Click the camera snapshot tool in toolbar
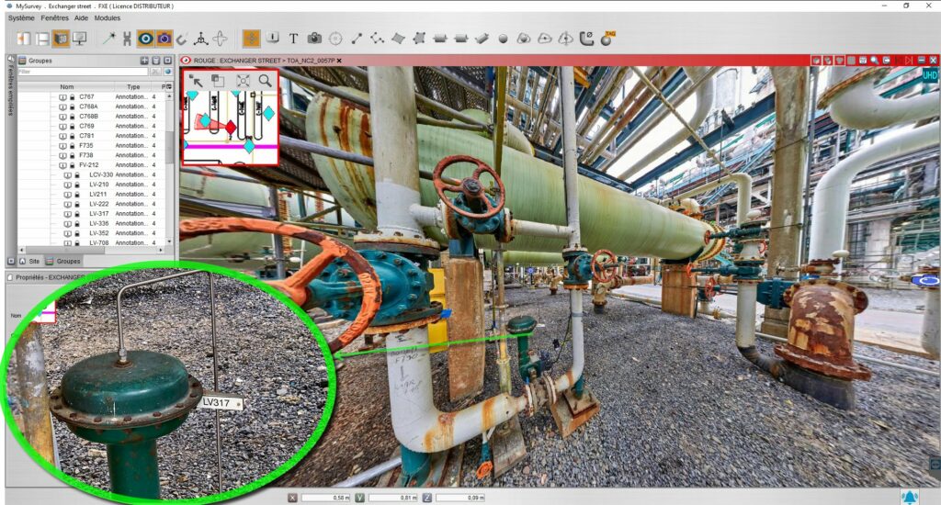The height and width of the screenshot is (505, 941). click(314, 39)
